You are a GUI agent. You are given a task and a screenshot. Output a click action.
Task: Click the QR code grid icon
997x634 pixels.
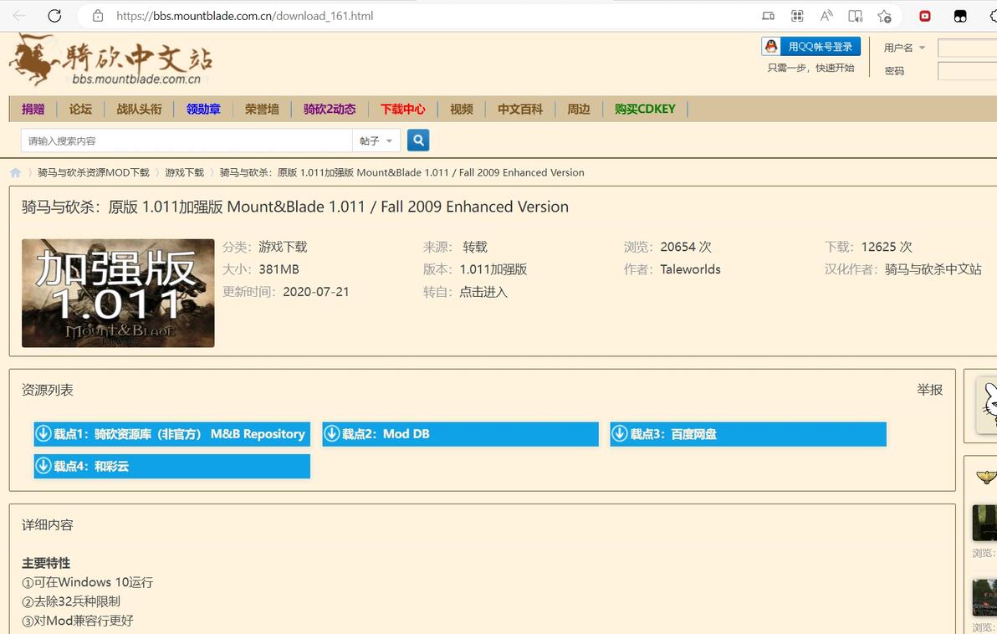[x=797, y=16]
